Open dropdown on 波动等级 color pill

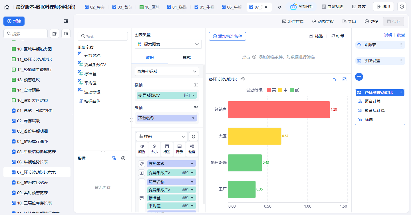pyautogui.click(x=192, y=164)
